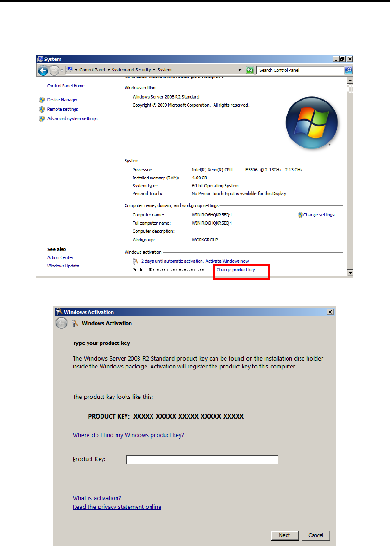Open recent pages dropdown beside Forward arrow

(62, 70)
